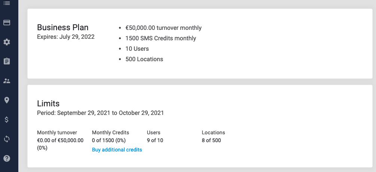The width and height of the screenshot is (376, 172).
Task: Open the sync arrows icon
Action: coord(7,139)
